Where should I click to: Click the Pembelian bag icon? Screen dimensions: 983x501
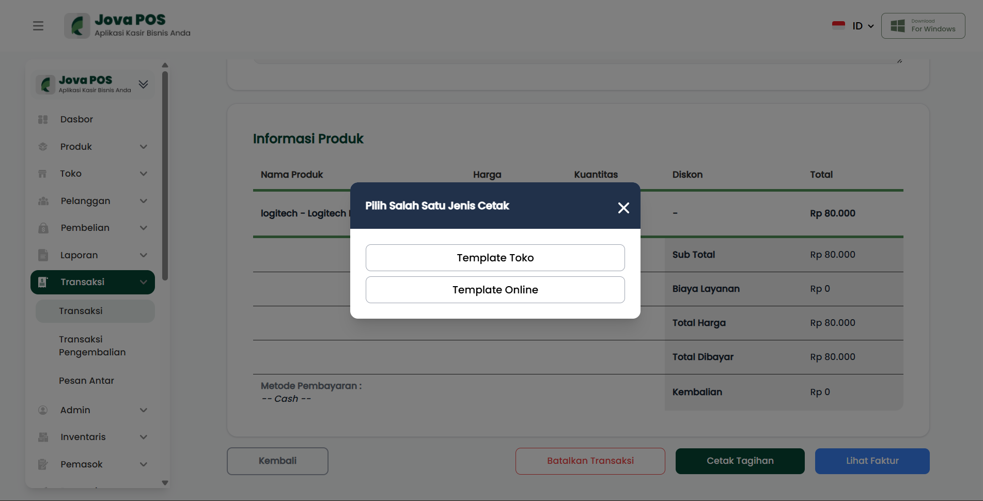(43, 228)
